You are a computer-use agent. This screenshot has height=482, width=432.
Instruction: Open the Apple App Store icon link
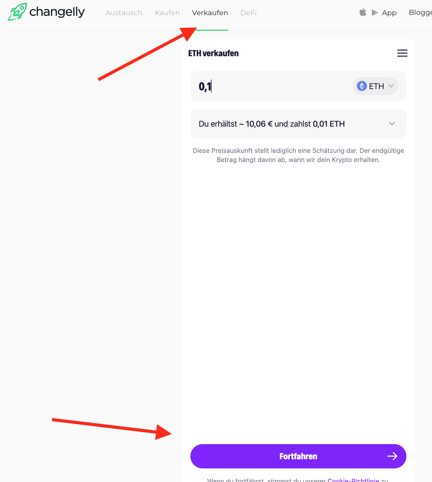[363, 12]
